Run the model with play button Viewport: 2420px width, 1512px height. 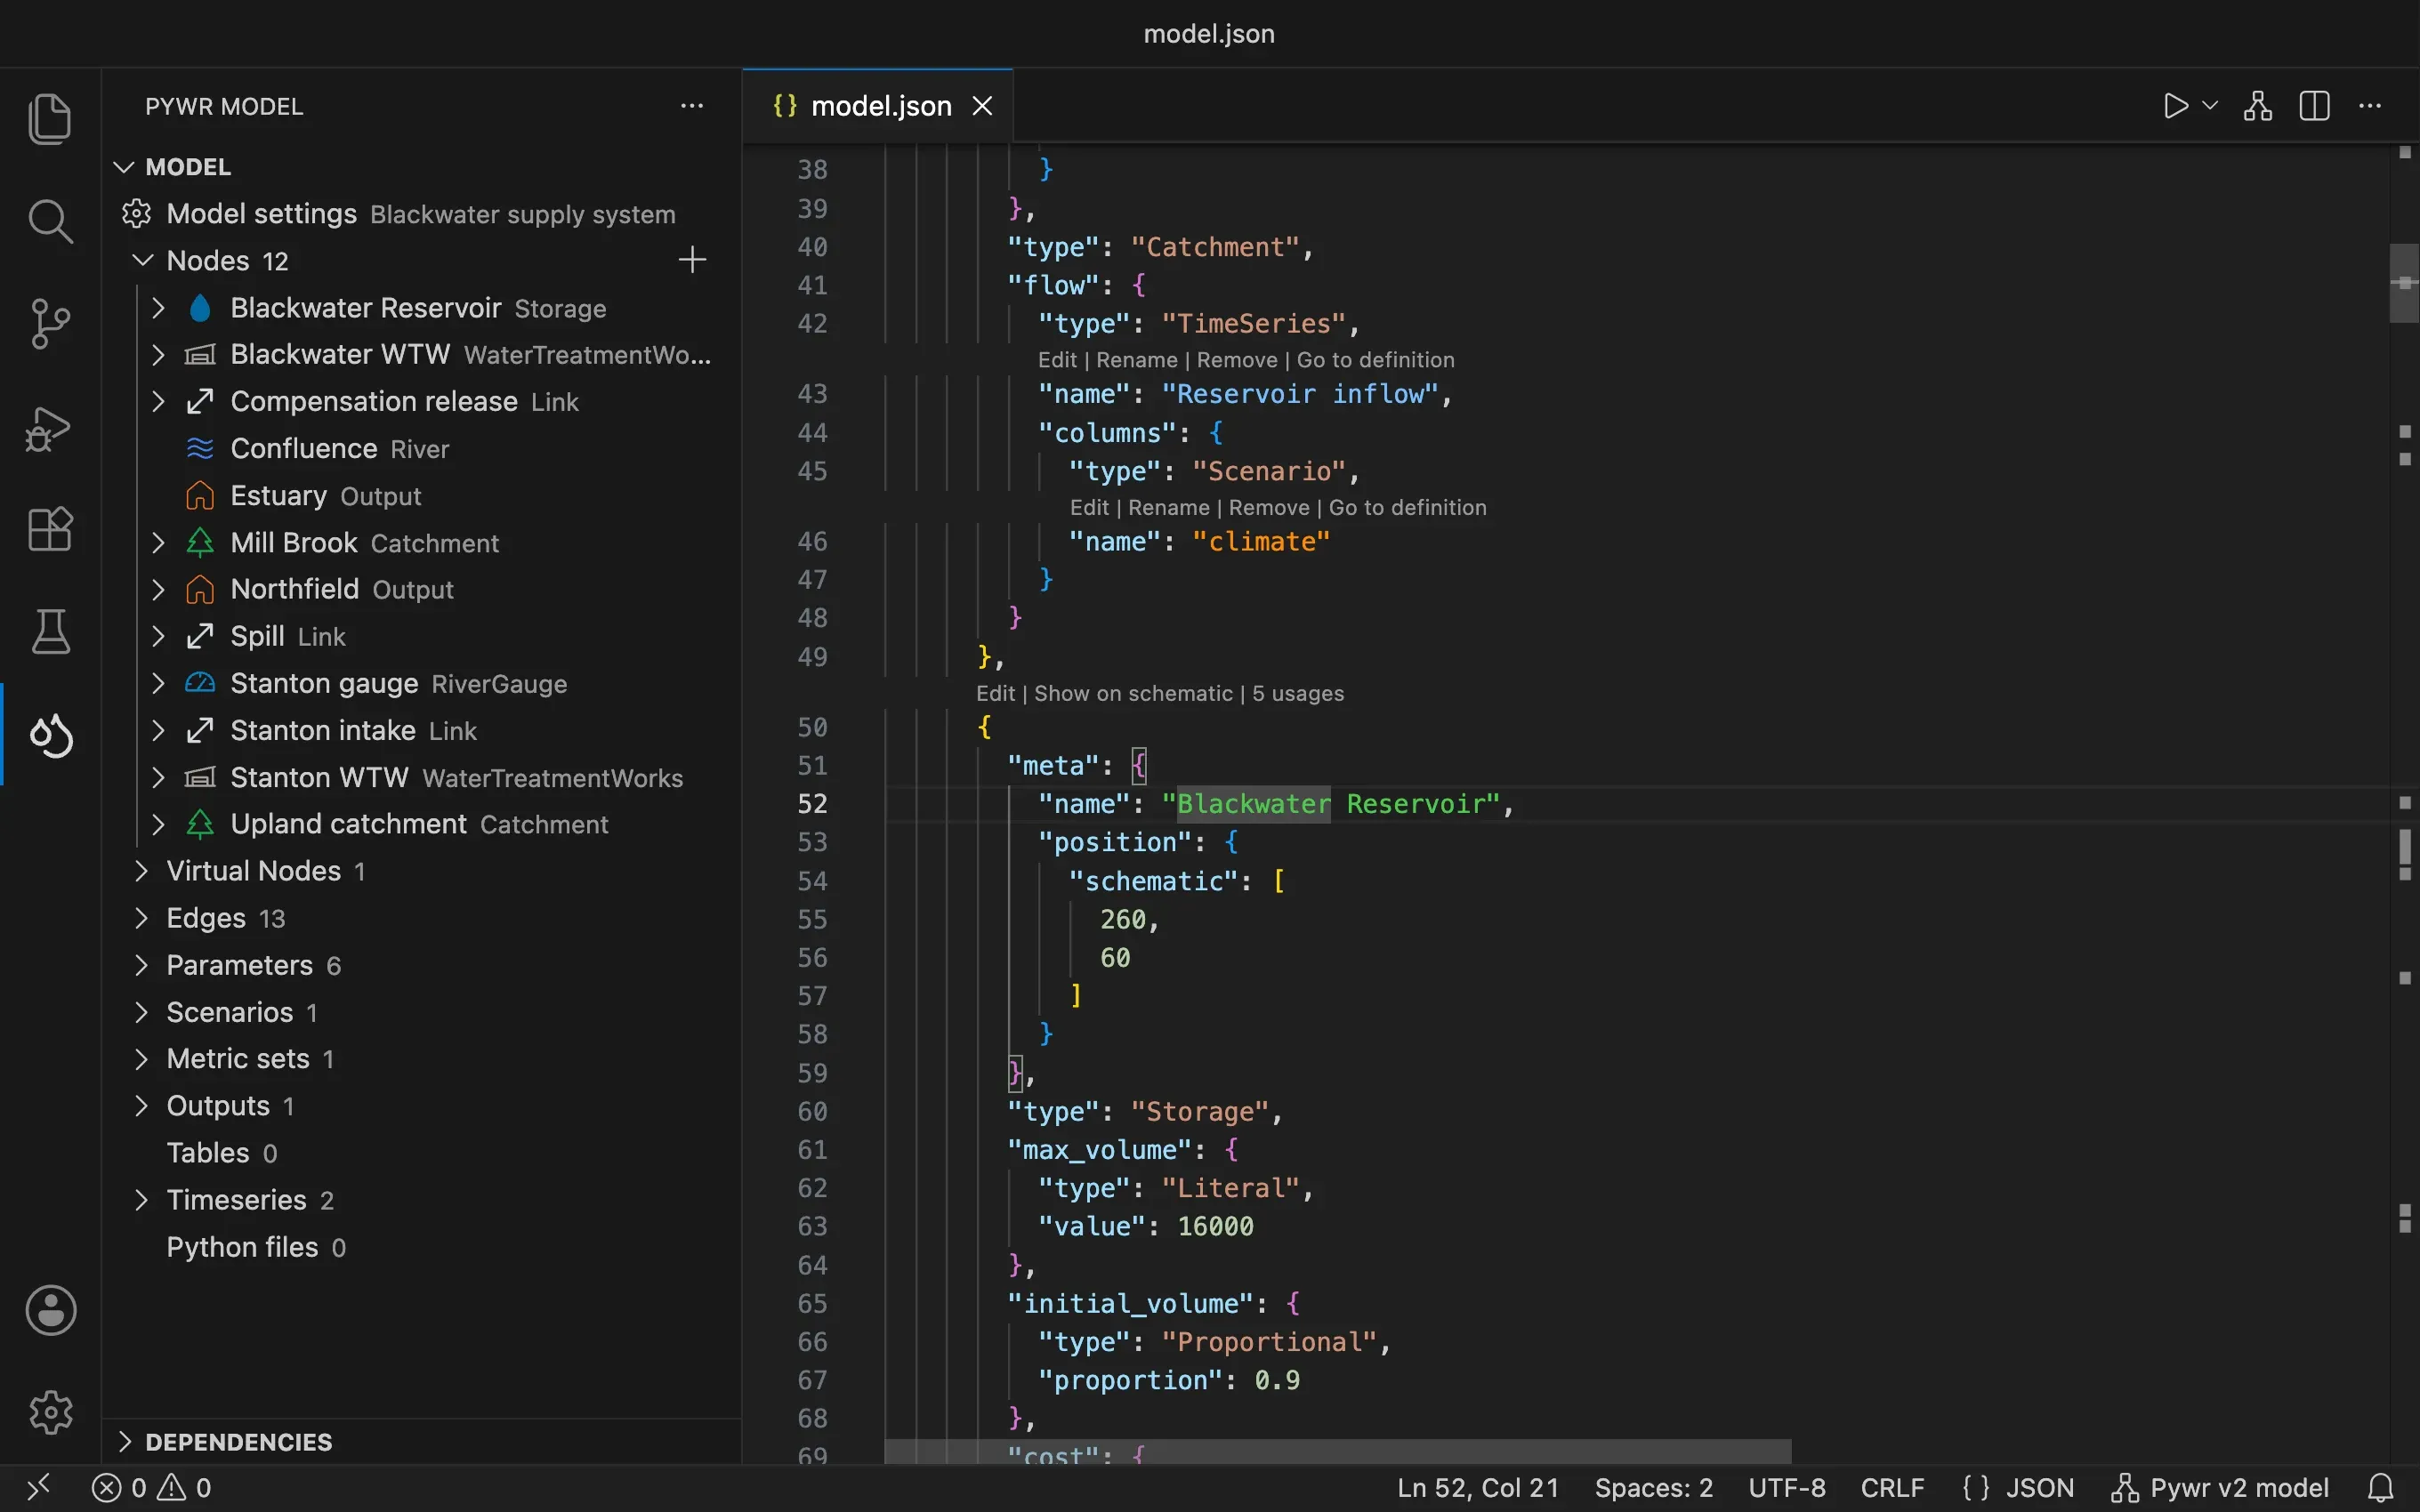2175,106
